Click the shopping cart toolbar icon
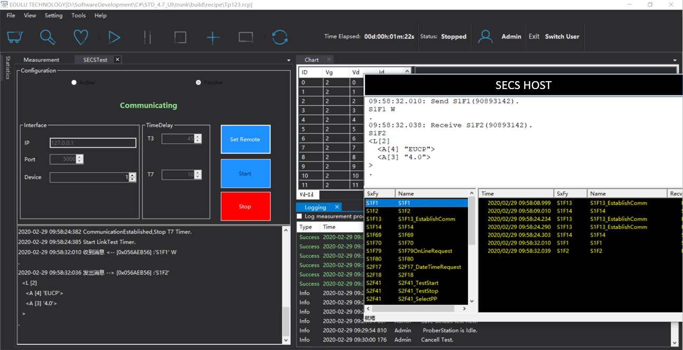This screenshot has width=683, height=350. (15, 37)
